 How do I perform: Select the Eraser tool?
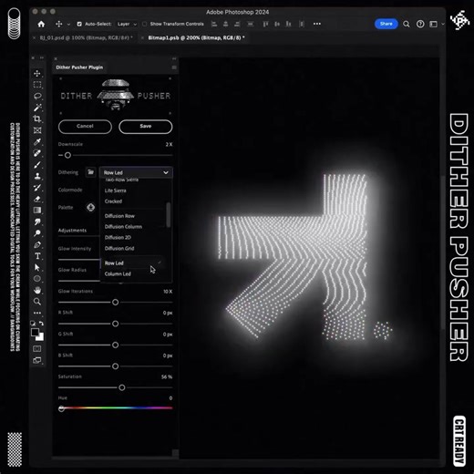click(x=37, y=199)
